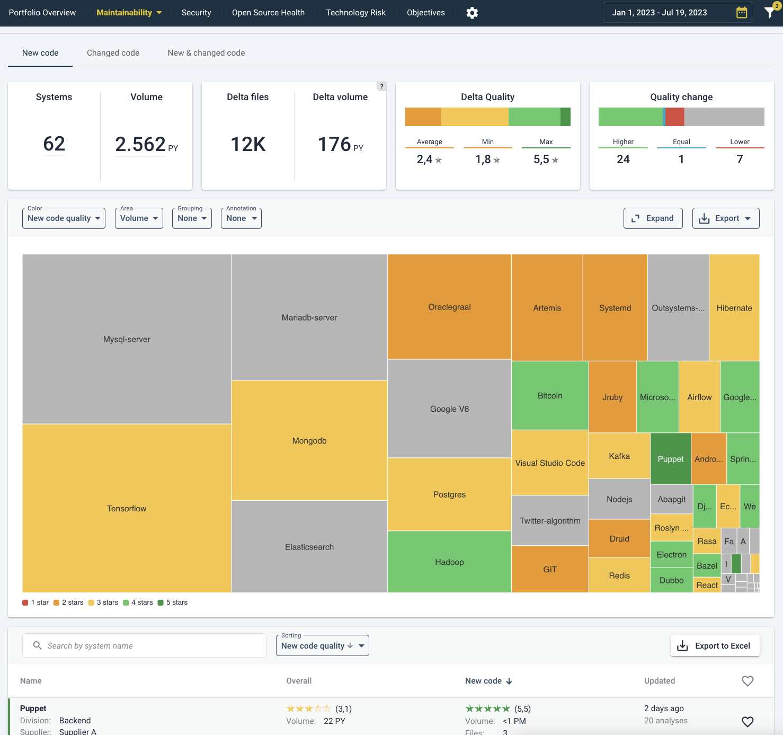Switch to New & changed code tab
The height and width of the screenshot is (735, 783).
206,53
